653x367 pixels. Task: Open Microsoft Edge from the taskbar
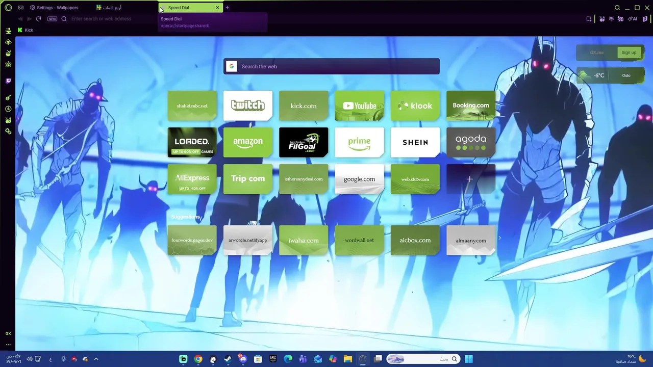[288, 359]
